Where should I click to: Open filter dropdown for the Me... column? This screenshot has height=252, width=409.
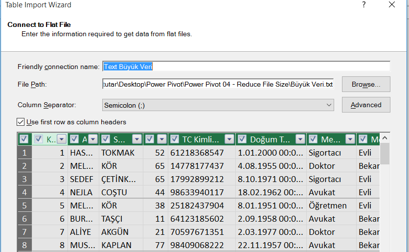(350, 139)
